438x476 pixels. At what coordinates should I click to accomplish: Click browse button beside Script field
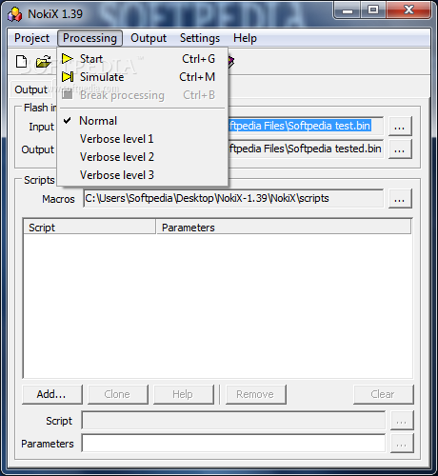(402, 421)
